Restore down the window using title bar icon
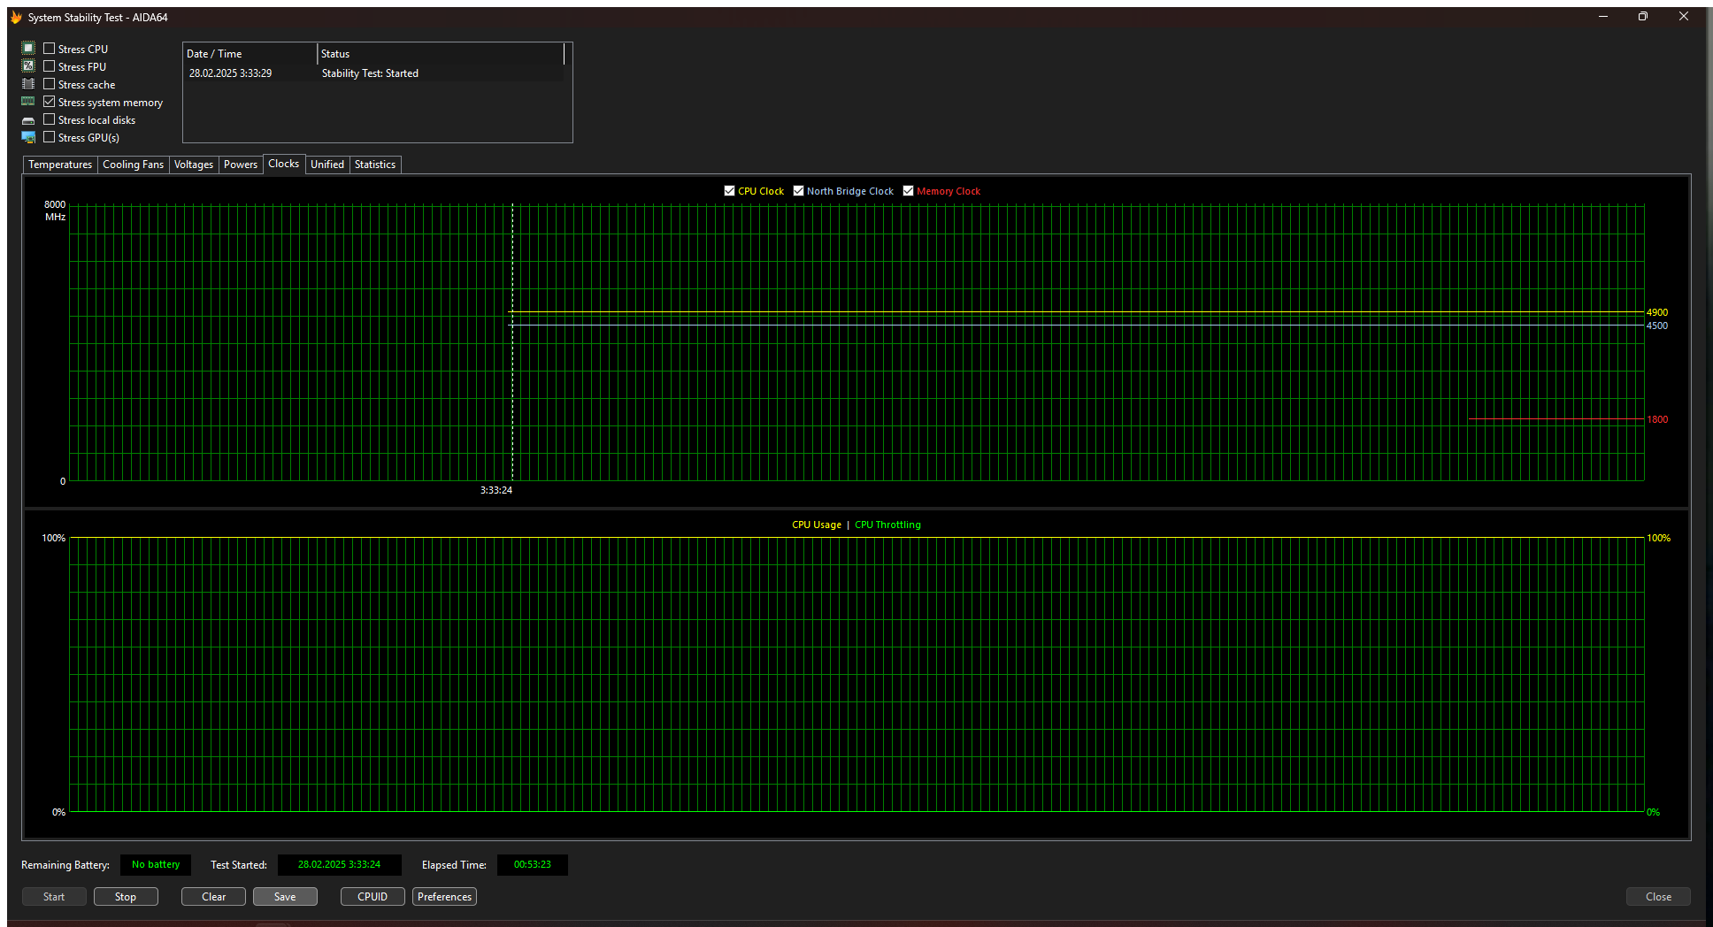The height and width of the screenshot is (927, 1713). click(x=1642, y=17)
